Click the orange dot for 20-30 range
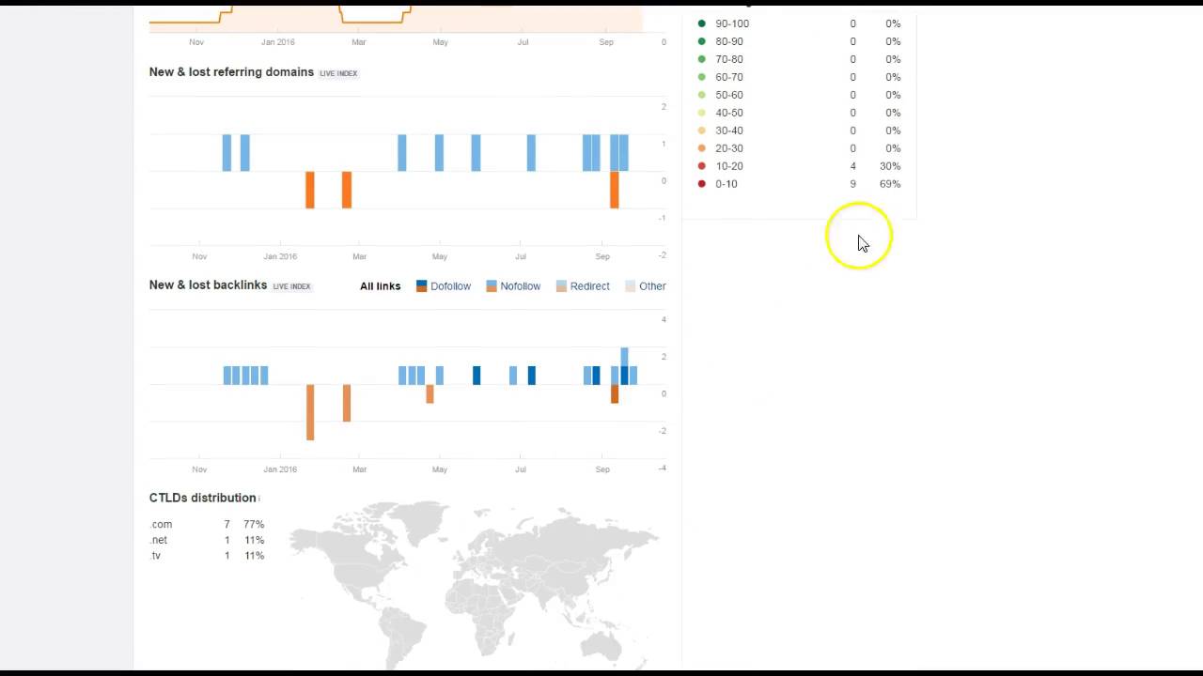Viewport: 1203px width, 676px height. [701, 148]
